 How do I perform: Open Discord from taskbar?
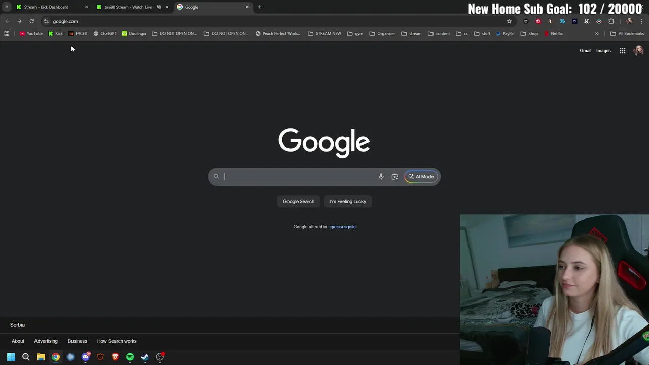click(x=85, y=357)
